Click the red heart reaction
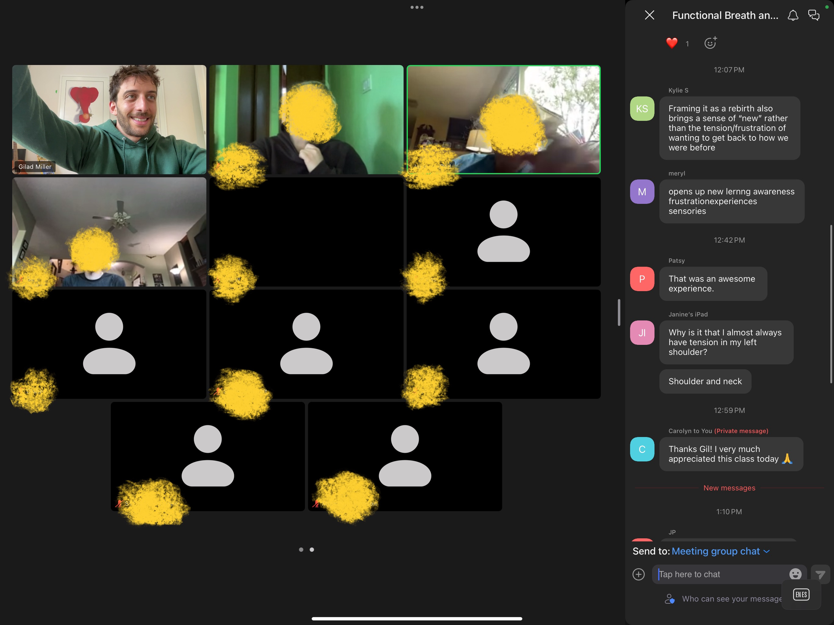 [x=672, y=43]
